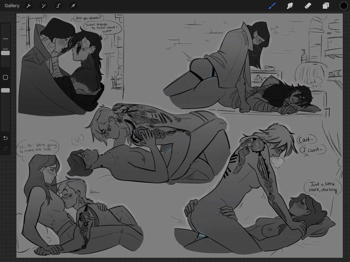
Task: Activate the Transform arrow tool
Action: coord(73,6)
